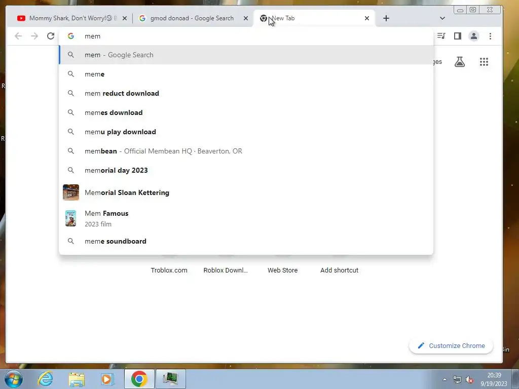Close the gmod donoad search tab

pyautogui.click(x=246, y=18)
